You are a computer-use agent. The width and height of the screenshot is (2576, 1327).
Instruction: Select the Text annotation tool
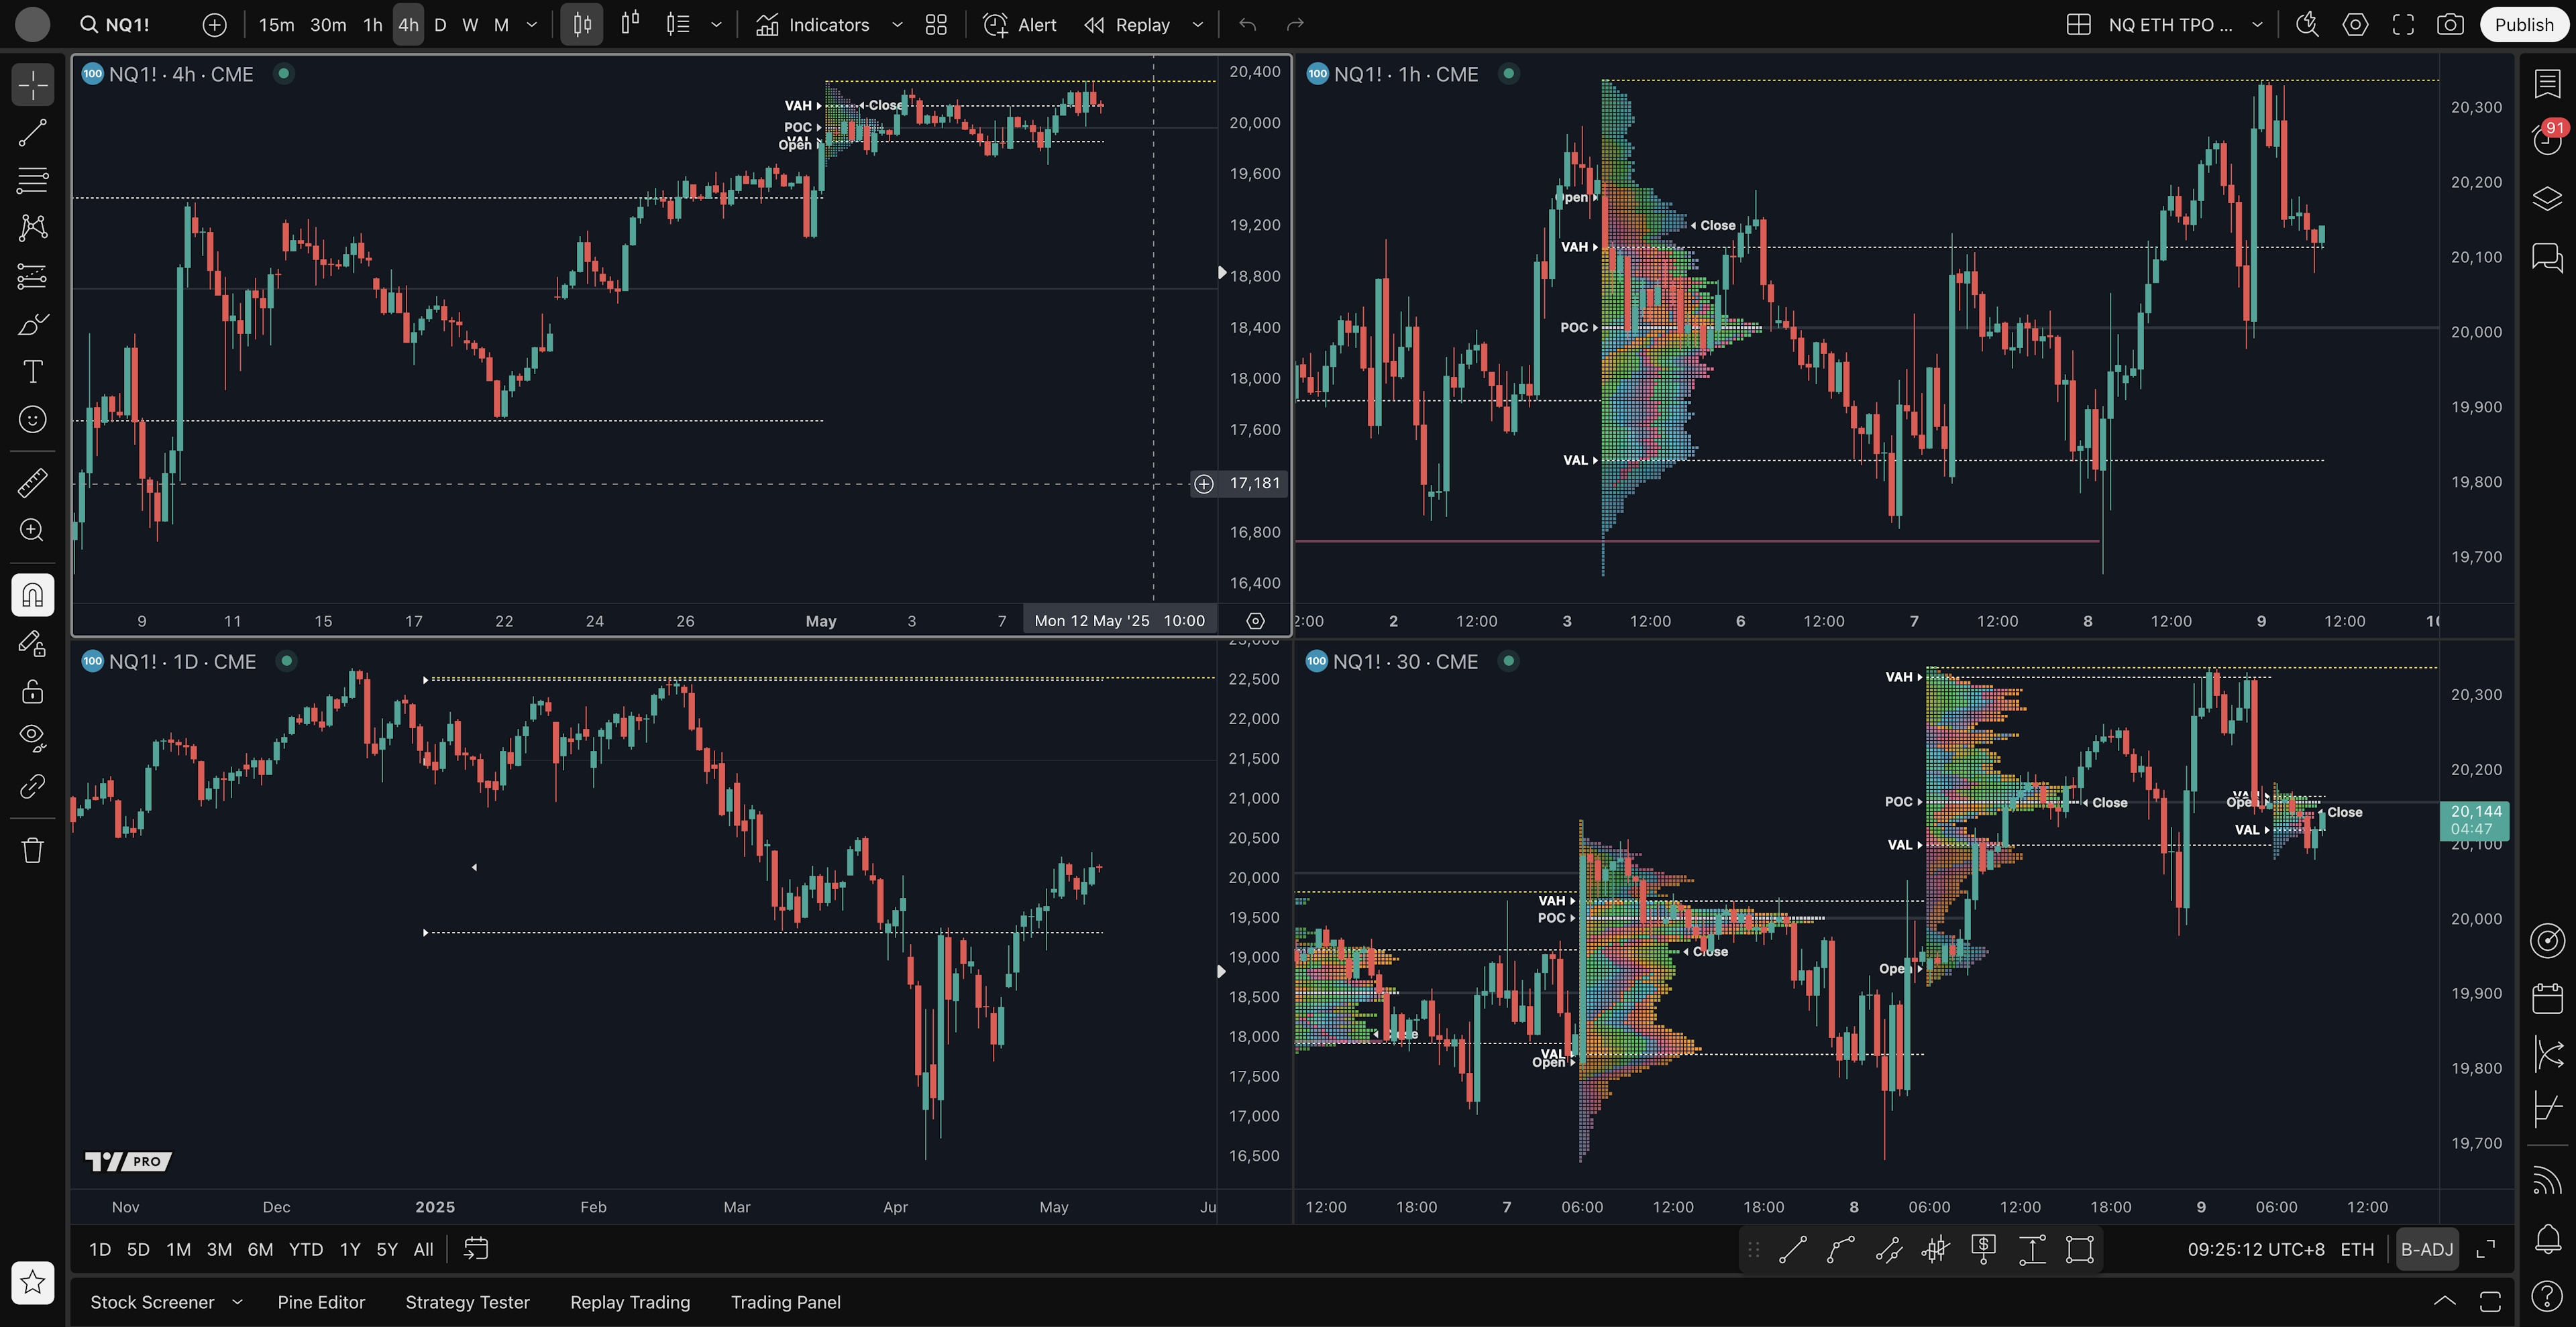(x=32, y=371)
